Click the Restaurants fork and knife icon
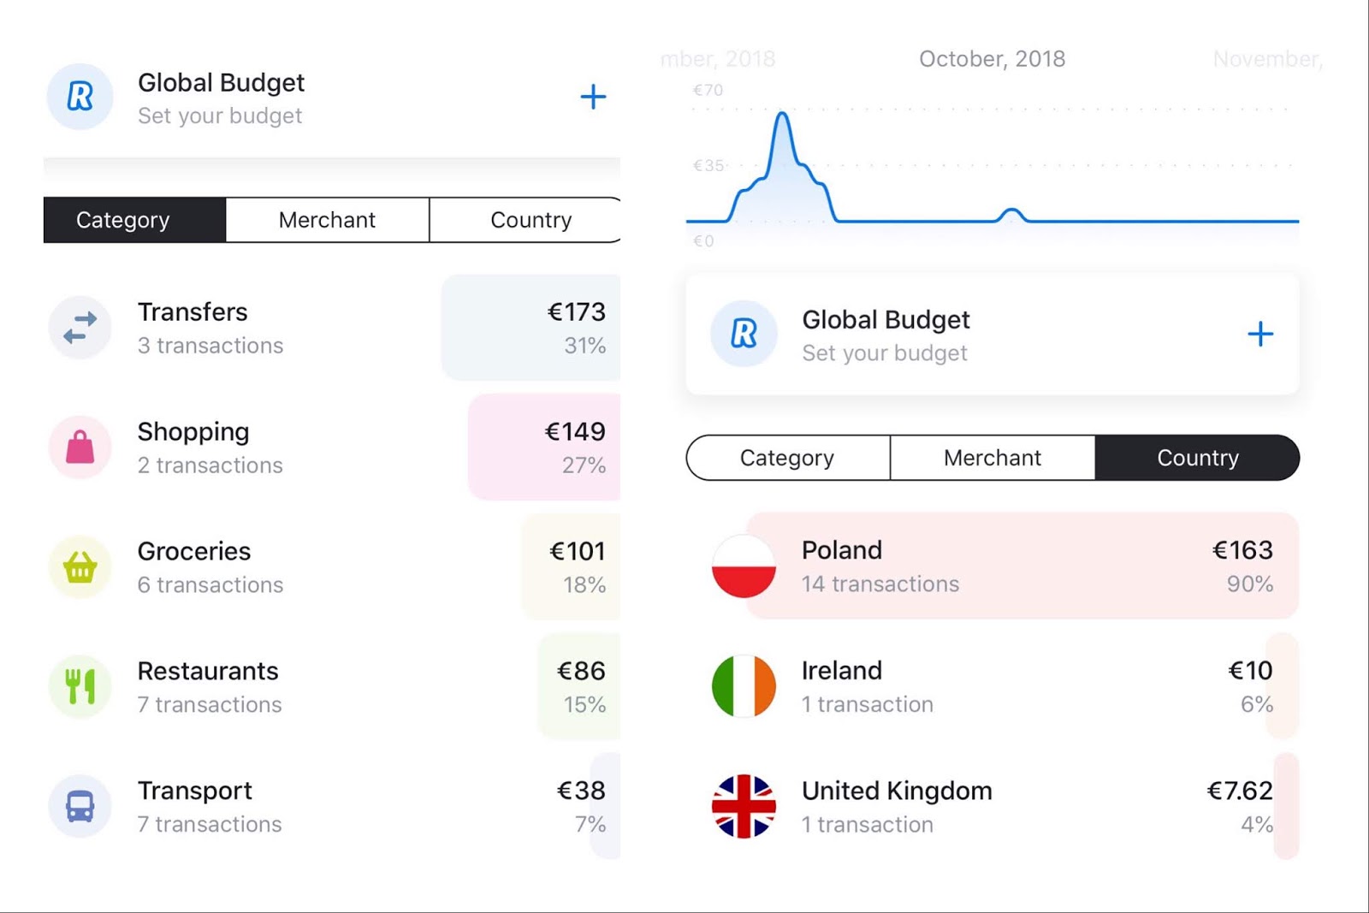 (80, 687)
